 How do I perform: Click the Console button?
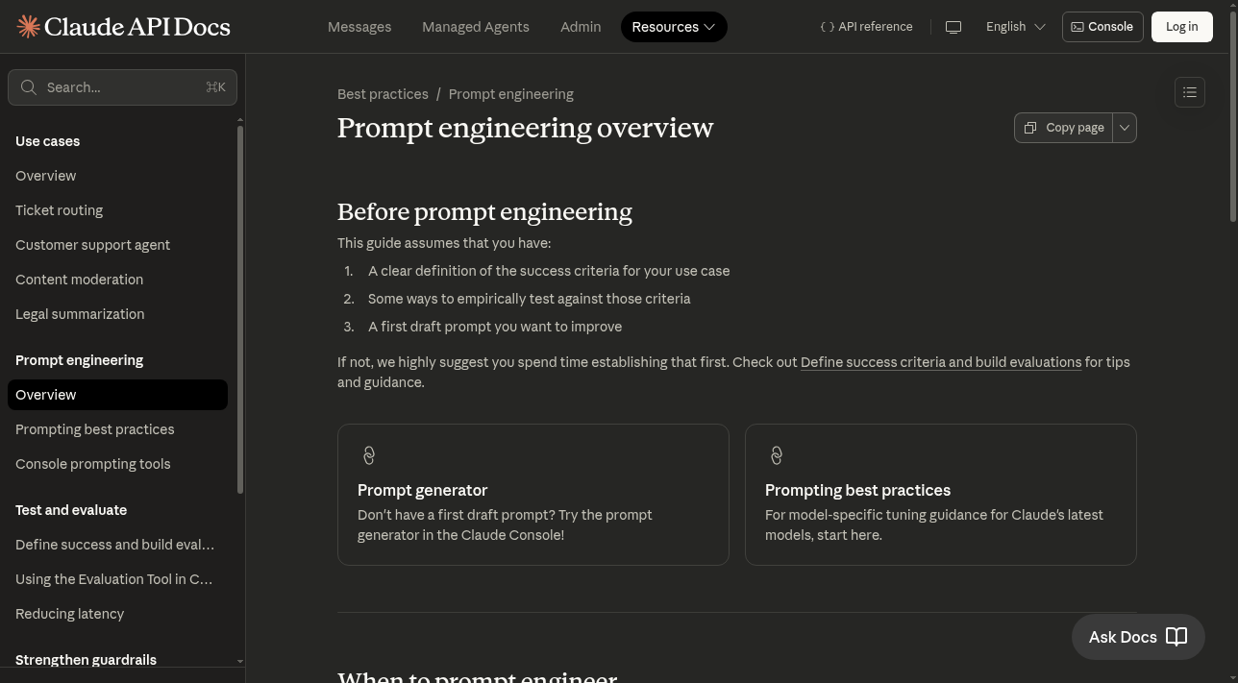tap(1102, 27)
